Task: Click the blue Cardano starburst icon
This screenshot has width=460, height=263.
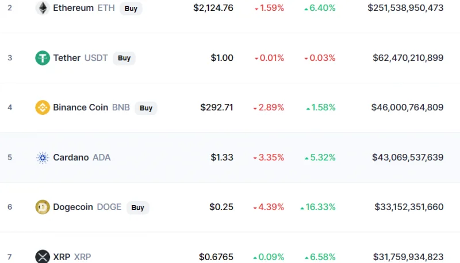Action: click(x=43, y=157)
